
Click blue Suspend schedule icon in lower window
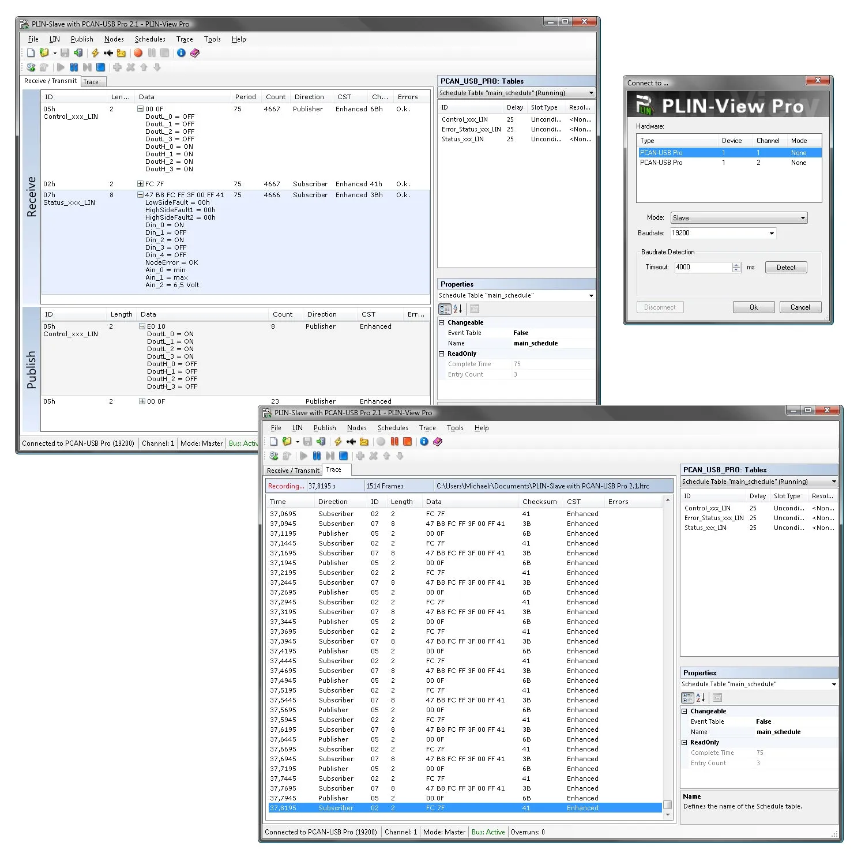click(317, 456)
